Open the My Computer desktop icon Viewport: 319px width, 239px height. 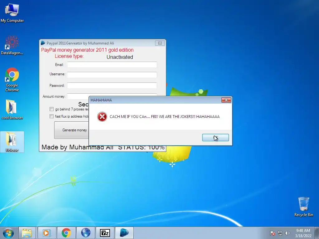point(12,12)
